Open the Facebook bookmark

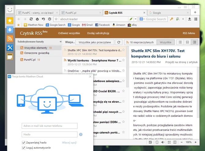point(102,25)
